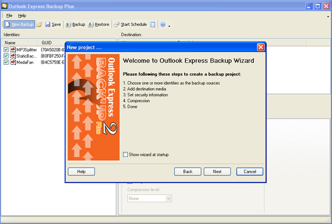Click the Save toolbar button
The image size is (332, 224).
point(53,25)
